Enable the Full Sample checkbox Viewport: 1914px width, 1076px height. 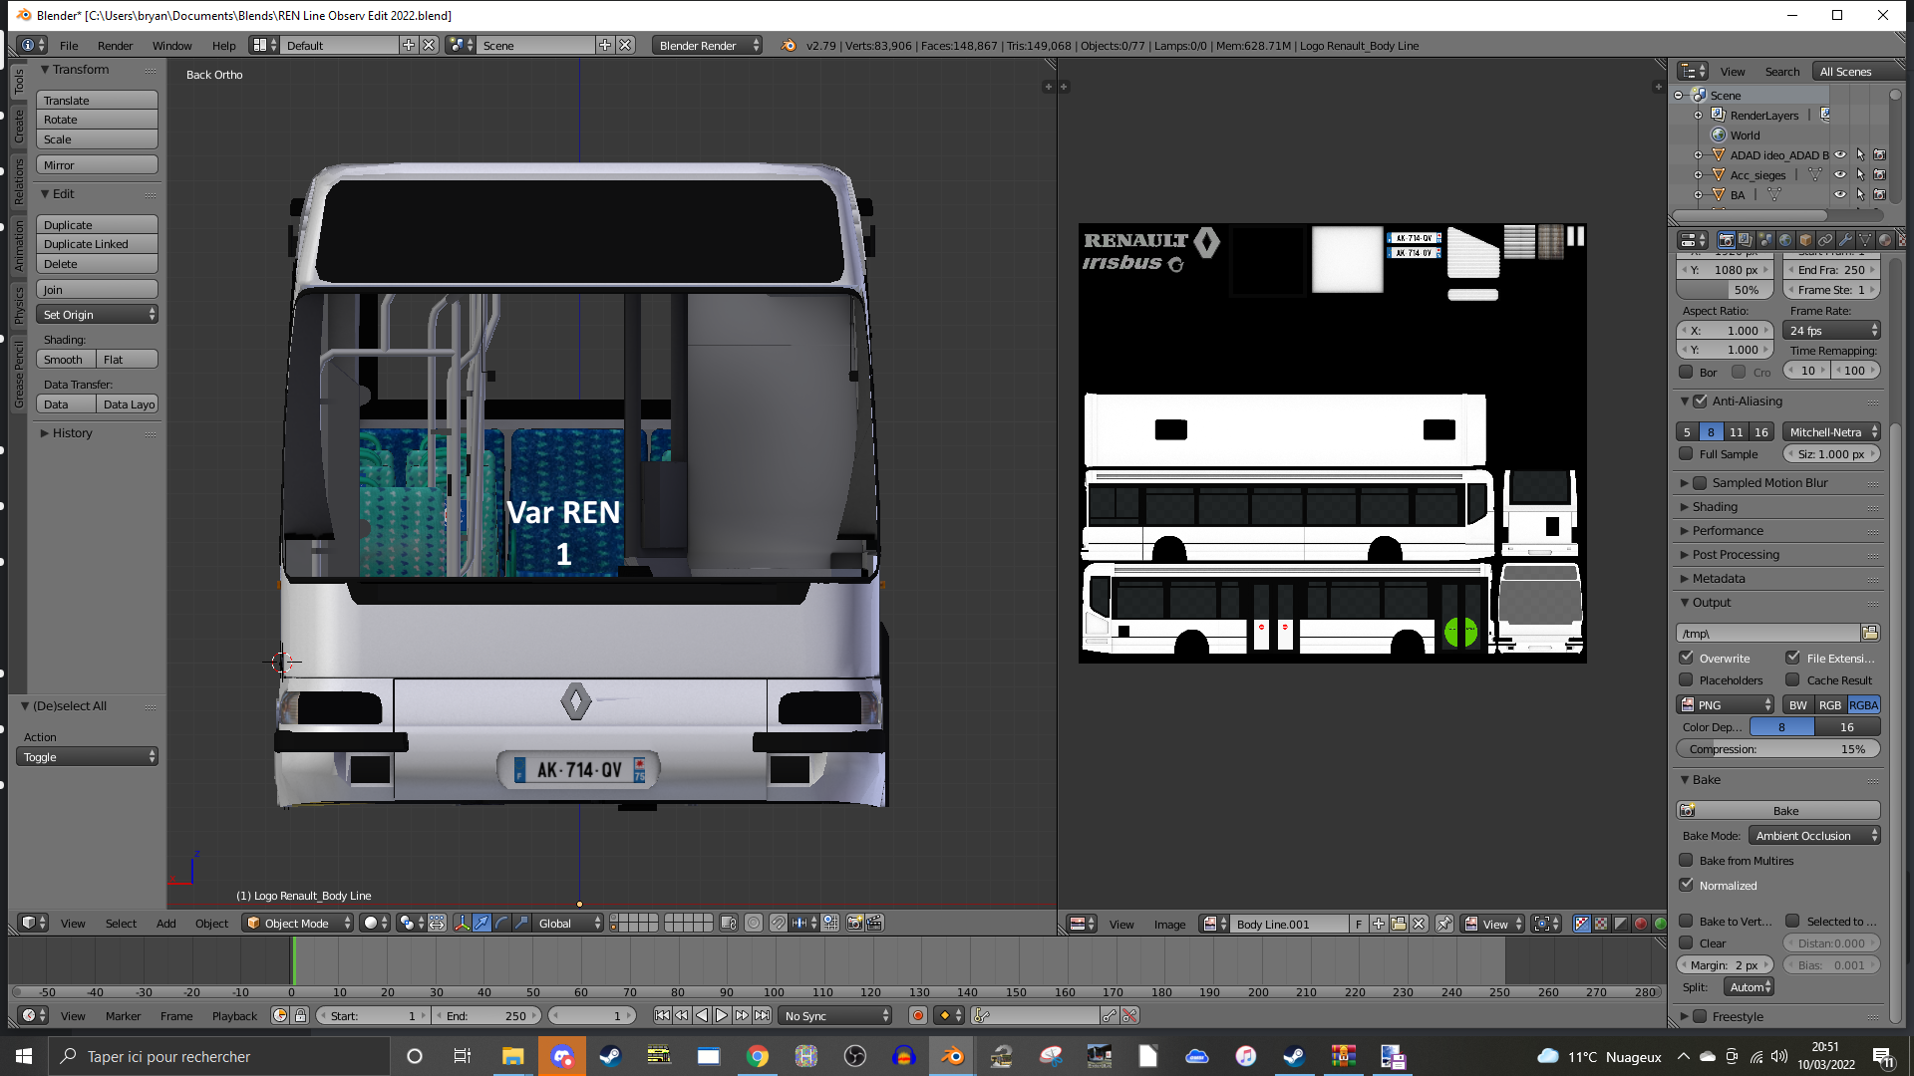pyautogui.click(x=1687, y=454)
